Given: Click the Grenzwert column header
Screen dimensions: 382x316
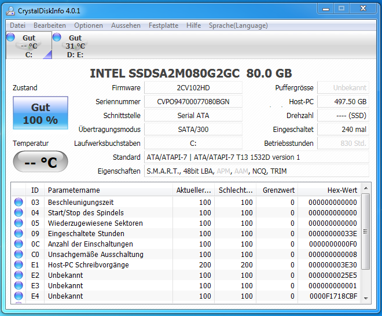Looking at the screenshot, I should pyautogui.click(x=277, y=190).
